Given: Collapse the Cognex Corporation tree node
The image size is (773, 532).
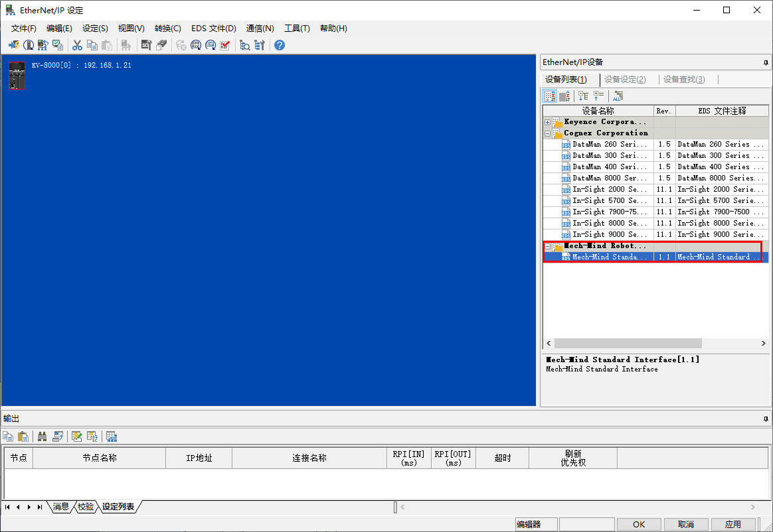Looking at the screenshot, I should pyautogui.click(x=547, y=133).
